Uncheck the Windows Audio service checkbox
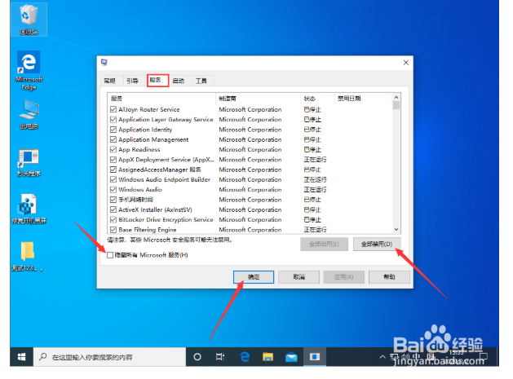 click(113, 189)
